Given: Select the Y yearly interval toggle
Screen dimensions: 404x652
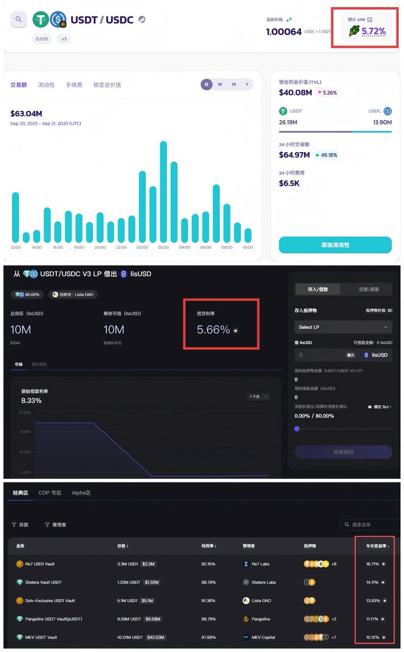Looking at the screenshot, I should click(x=247, y=84).
